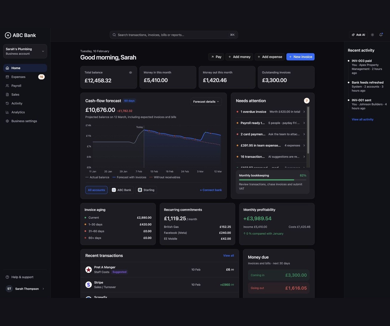This screenshot has width=390, height=326.
Task: Toggle the light theme sun icon
Action: tap(372, 35)
